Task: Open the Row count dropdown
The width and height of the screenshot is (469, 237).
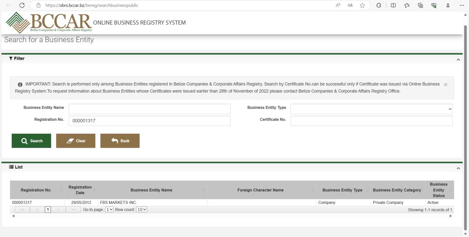Action: [141, 210]
